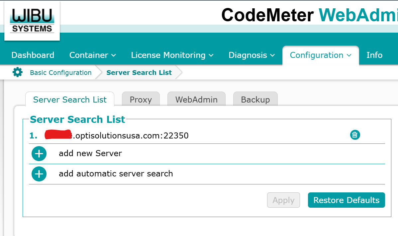Switch to the Backup tab
The width and height of the screenshot is (398, 236).
255,100
